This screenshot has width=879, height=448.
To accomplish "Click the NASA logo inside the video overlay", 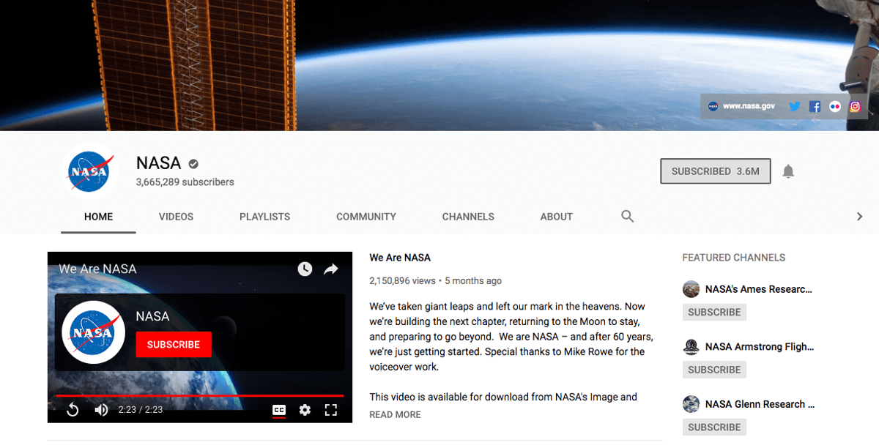I will (93, 332).
